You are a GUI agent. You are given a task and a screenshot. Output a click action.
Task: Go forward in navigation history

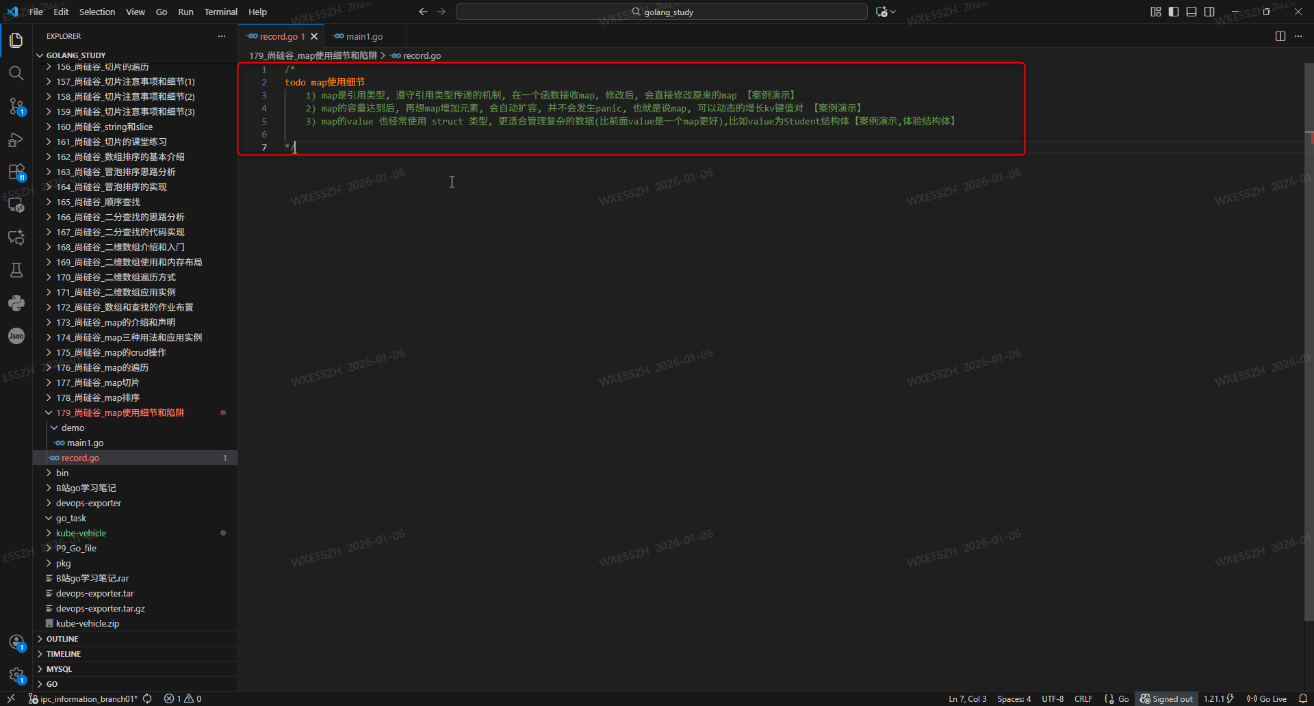(441, 12)
